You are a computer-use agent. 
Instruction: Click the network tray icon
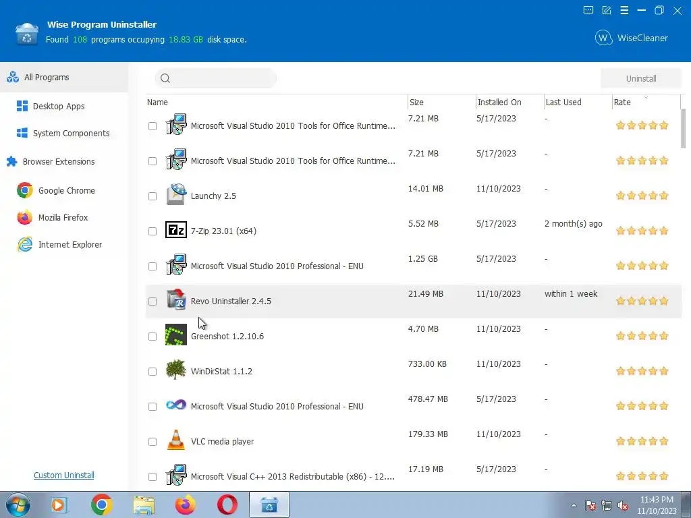click(607, 506)
